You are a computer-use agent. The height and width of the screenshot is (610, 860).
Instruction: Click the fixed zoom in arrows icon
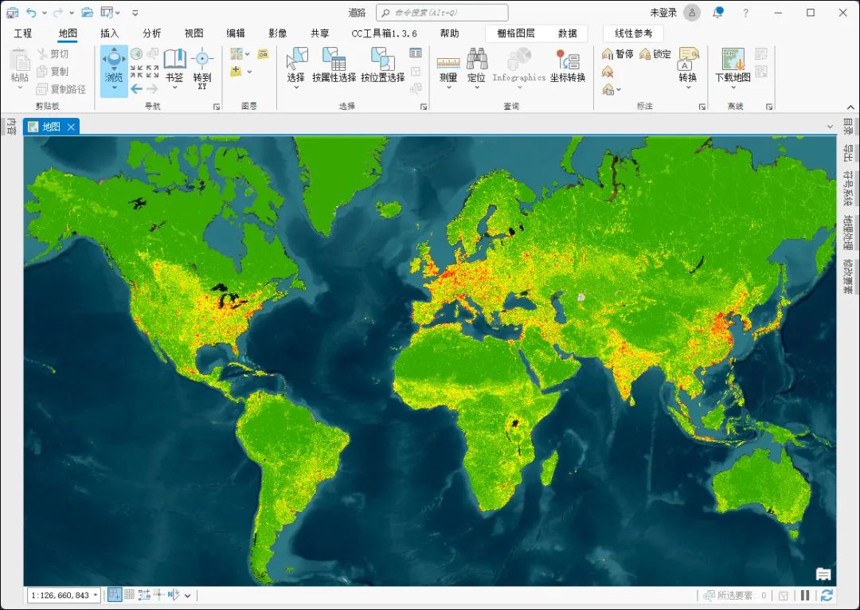point(137,72)
